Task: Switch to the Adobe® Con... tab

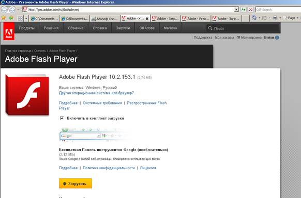Action: [x=104, y=19]
